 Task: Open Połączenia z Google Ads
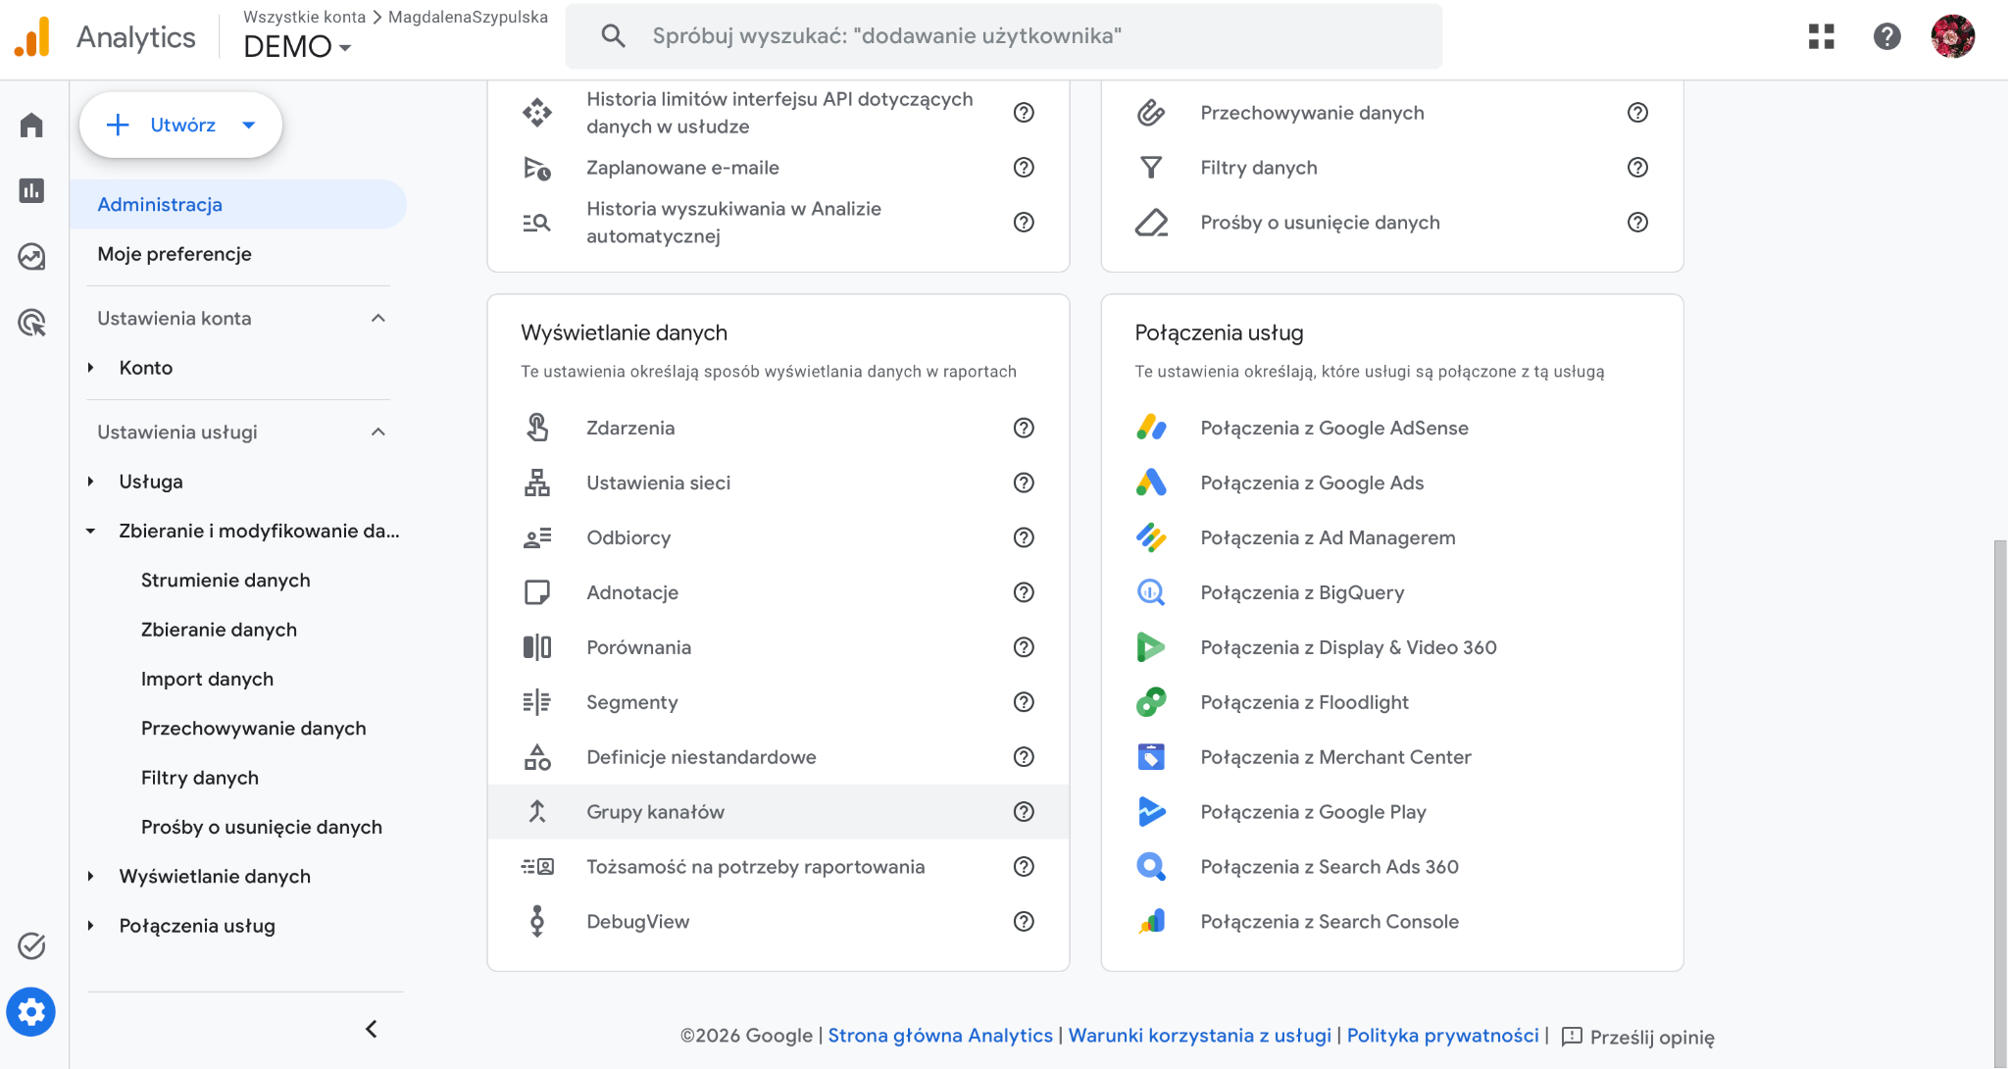coord(1312,483)
